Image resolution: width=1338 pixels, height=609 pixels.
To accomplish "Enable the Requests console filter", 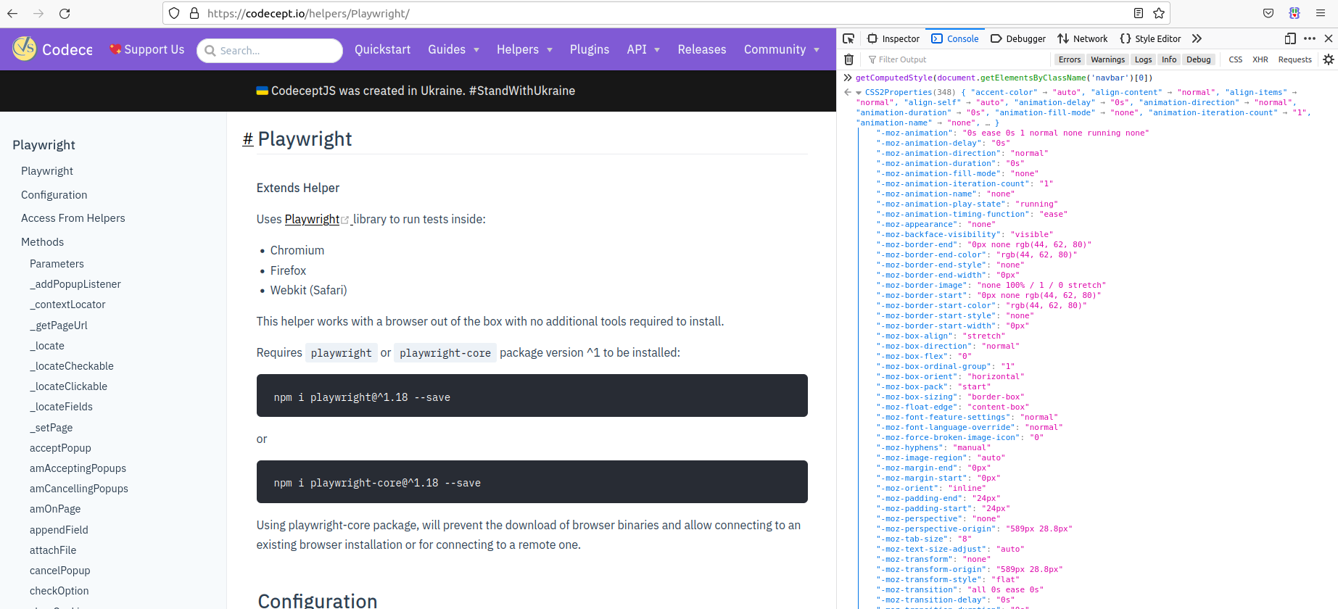I will [x=1295, y=59].
